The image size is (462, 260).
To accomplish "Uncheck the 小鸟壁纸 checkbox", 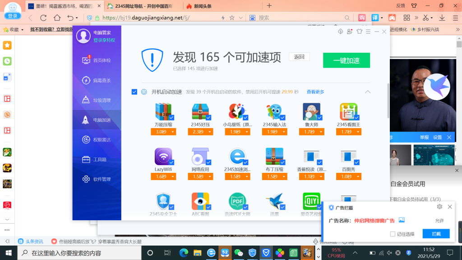I will click(x=246, y=118).
